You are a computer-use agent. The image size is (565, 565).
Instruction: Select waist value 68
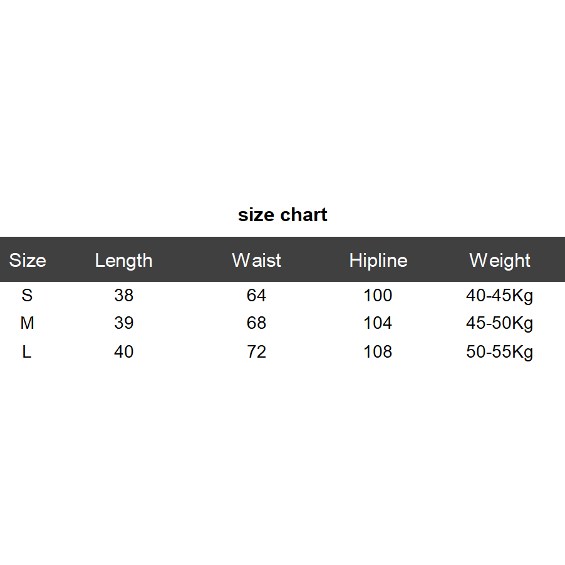[x=256, y=323]
